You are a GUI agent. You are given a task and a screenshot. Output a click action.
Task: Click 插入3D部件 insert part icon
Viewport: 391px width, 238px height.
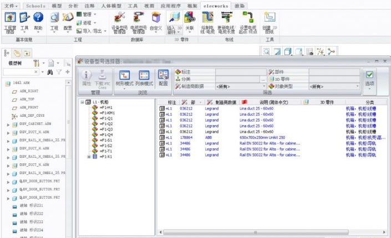pos(174,17)
